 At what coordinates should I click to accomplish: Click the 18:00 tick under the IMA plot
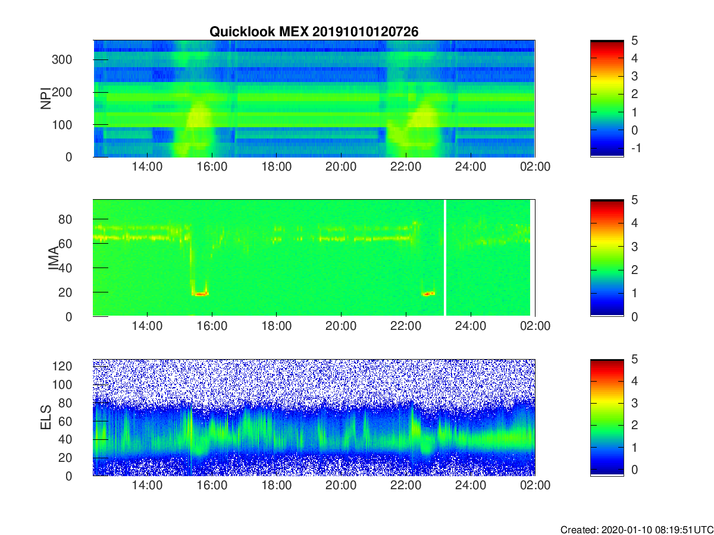point(276,326)
